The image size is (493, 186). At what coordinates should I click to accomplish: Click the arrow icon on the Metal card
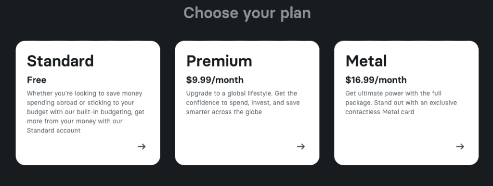pos(460,146)
